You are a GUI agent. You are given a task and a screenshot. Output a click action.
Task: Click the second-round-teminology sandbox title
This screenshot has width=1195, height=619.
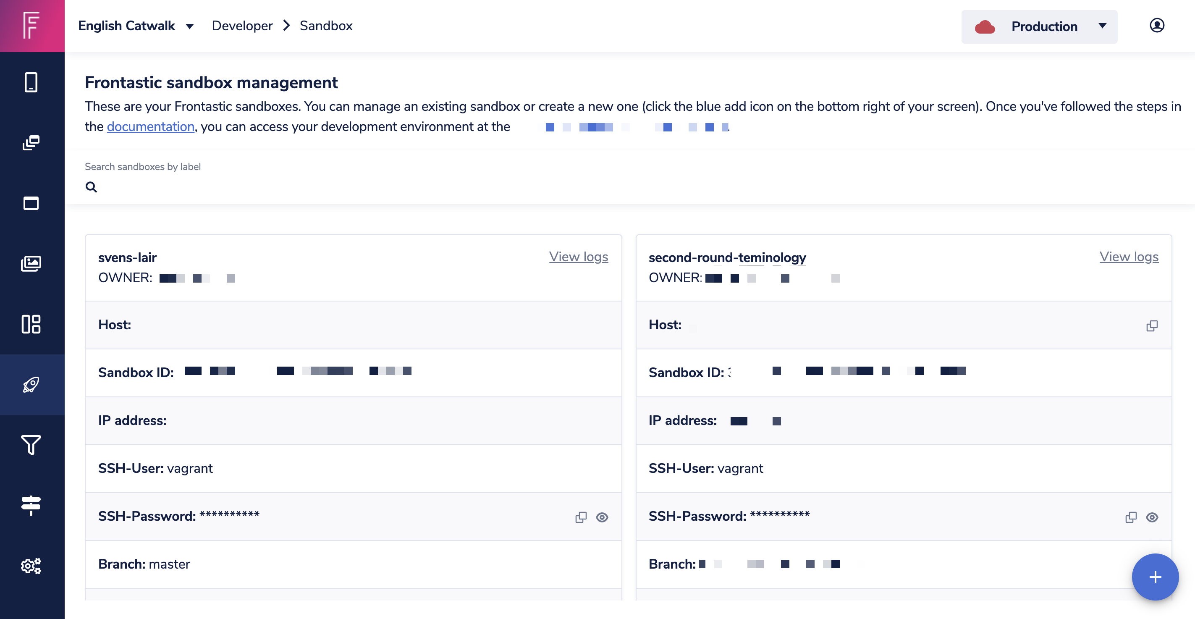coord(727,257)
